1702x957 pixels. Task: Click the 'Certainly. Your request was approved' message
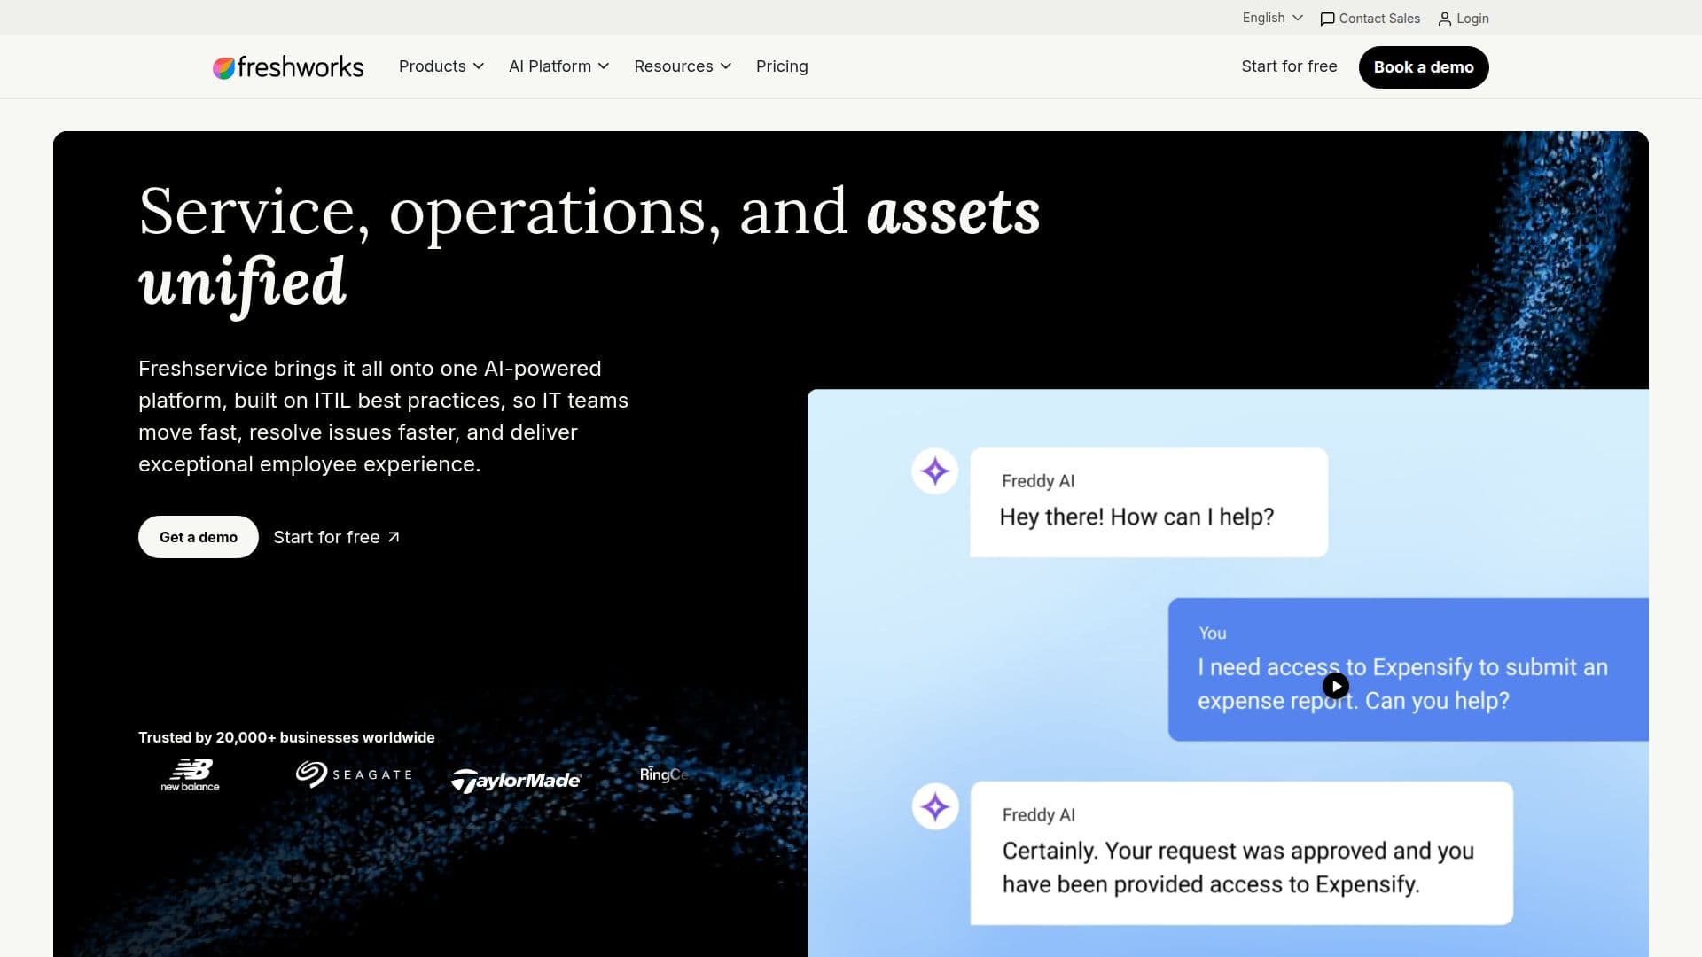point(1241,852)
